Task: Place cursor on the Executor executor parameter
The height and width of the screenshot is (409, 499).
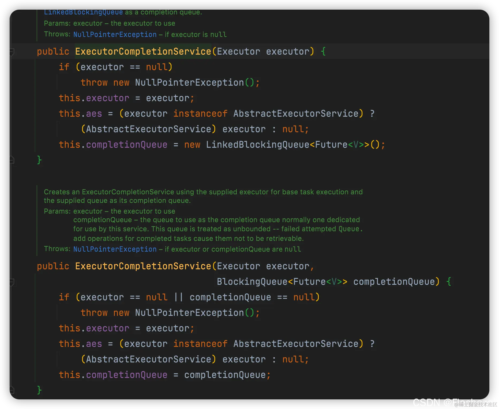Action: point(263,51)
